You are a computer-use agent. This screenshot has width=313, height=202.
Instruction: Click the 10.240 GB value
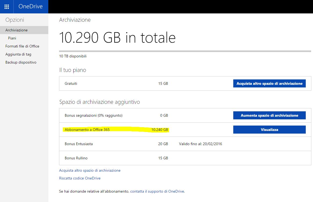coord(160,130)
